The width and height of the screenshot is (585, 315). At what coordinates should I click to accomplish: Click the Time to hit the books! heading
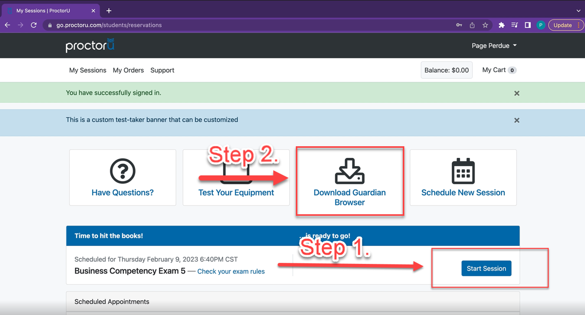(109, 236)
